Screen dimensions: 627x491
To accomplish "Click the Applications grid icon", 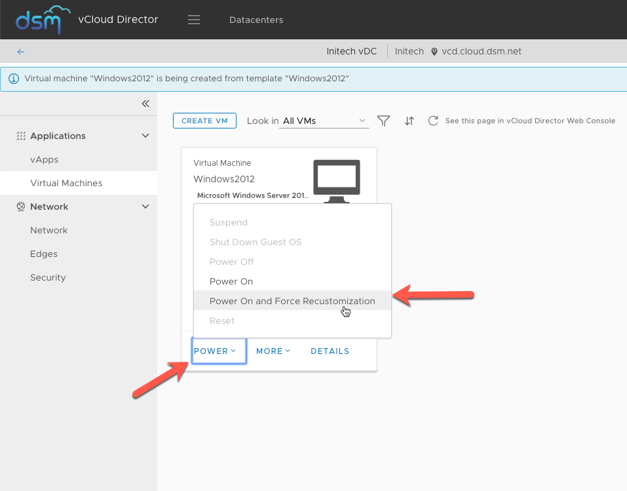I will 21,136.
